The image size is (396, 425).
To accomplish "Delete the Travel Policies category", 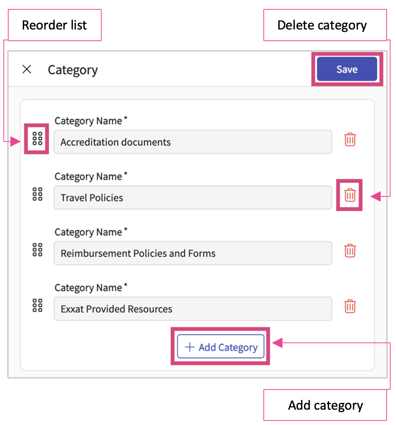I will 350,195.
